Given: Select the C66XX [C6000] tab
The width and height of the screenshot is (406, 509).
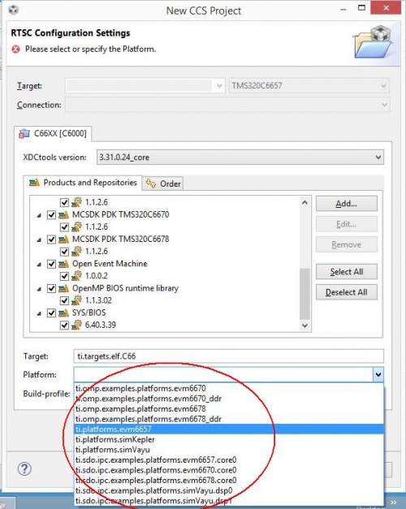Looking at the screenshot, I should 53,133.
